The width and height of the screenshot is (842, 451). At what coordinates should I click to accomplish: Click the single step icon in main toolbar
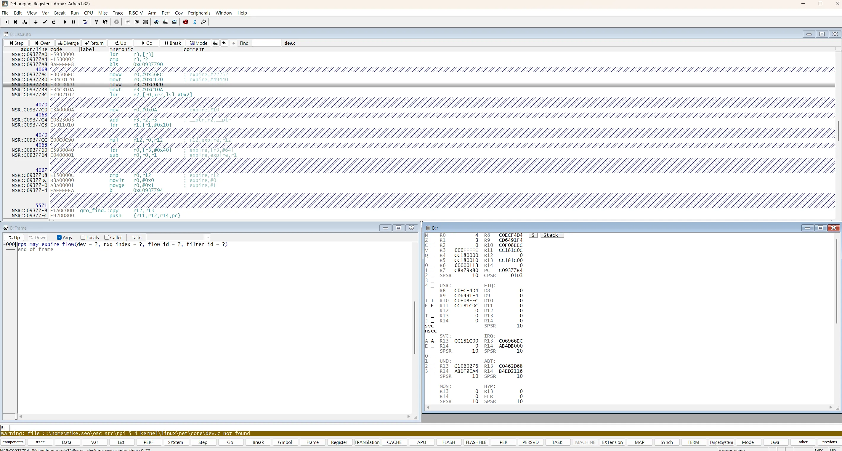7,22
